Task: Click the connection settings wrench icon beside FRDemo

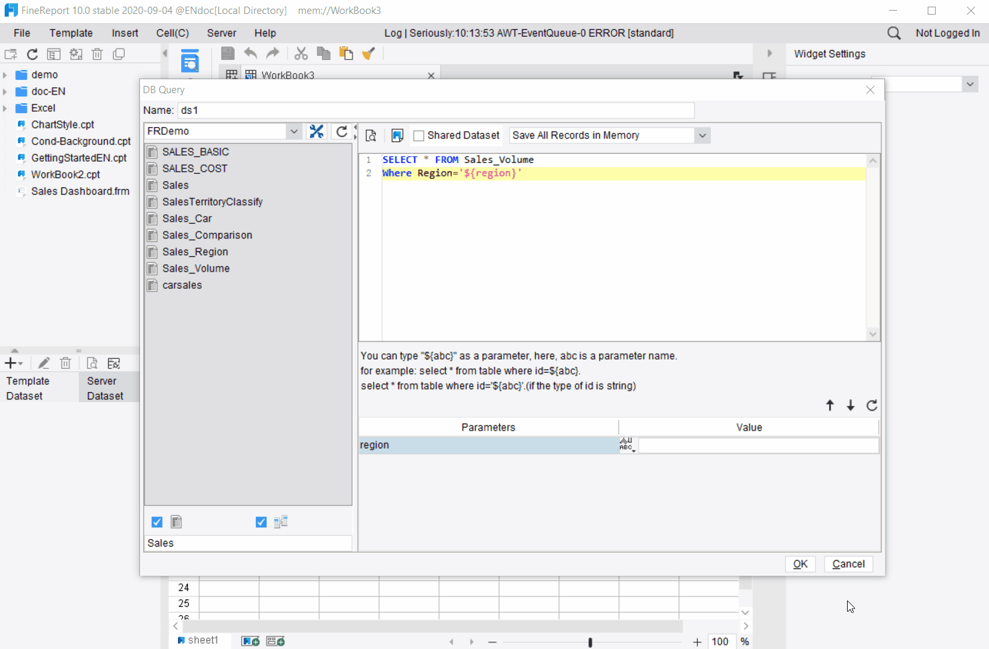Action: pyautogui.click(x=317, y=131)
